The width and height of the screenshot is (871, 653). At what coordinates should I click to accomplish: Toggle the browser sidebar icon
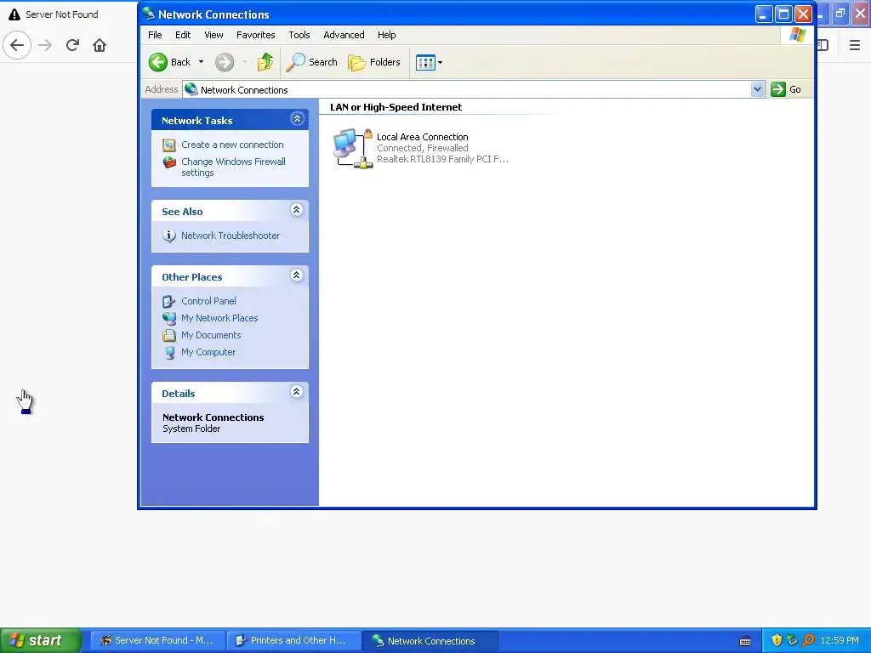(823, 45)
